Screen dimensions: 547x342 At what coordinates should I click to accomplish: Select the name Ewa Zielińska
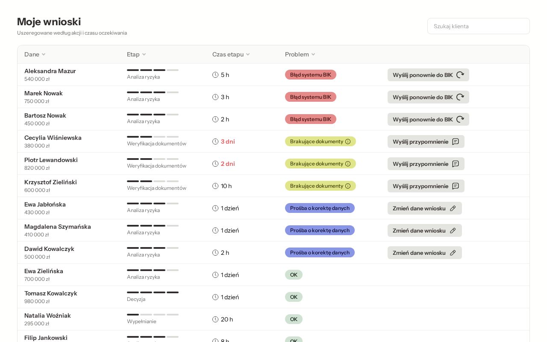click(44, 271)
